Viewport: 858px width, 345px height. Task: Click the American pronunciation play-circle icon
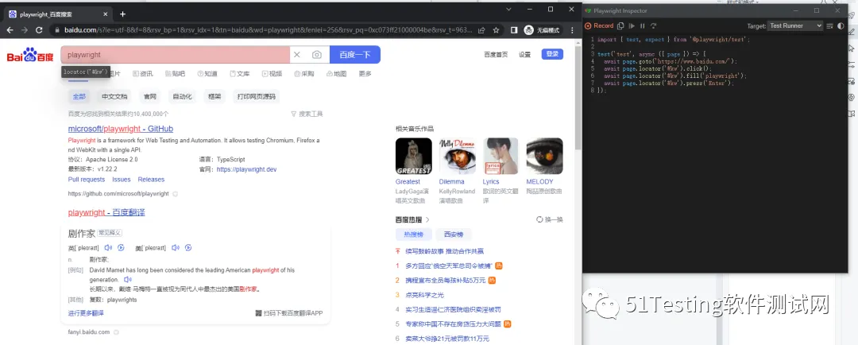(x=187, y=247)
